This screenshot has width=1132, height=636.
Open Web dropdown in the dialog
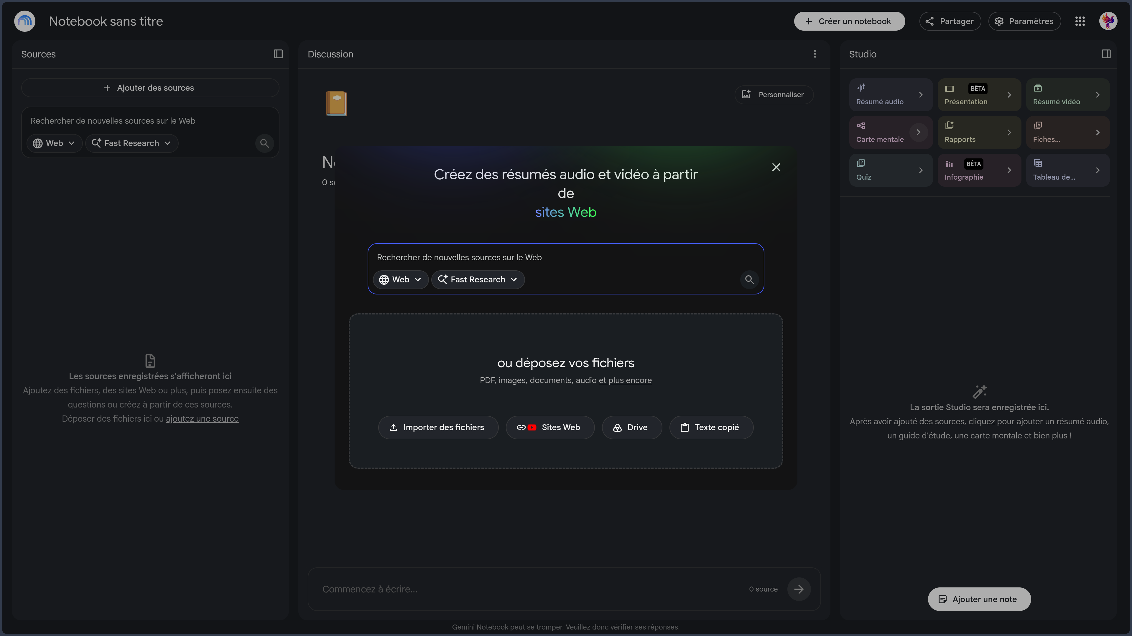click(400, 280)
